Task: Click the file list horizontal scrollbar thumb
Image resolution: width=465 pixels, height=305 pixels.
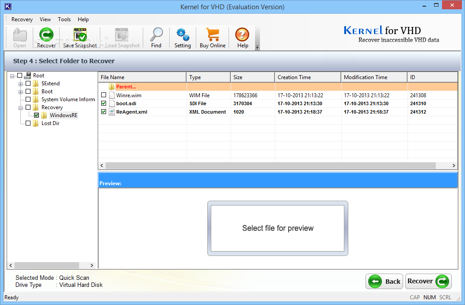Action: tap(271, 166)
